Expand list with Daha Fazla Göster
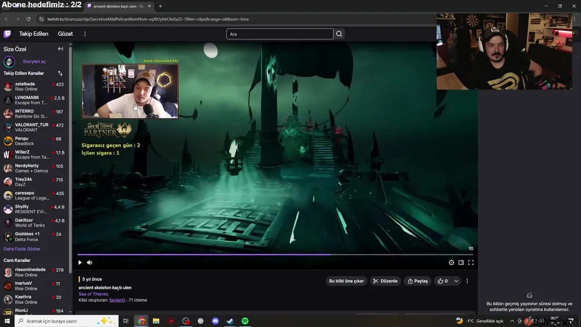The image size is (581, 327). tap(22, 249)
